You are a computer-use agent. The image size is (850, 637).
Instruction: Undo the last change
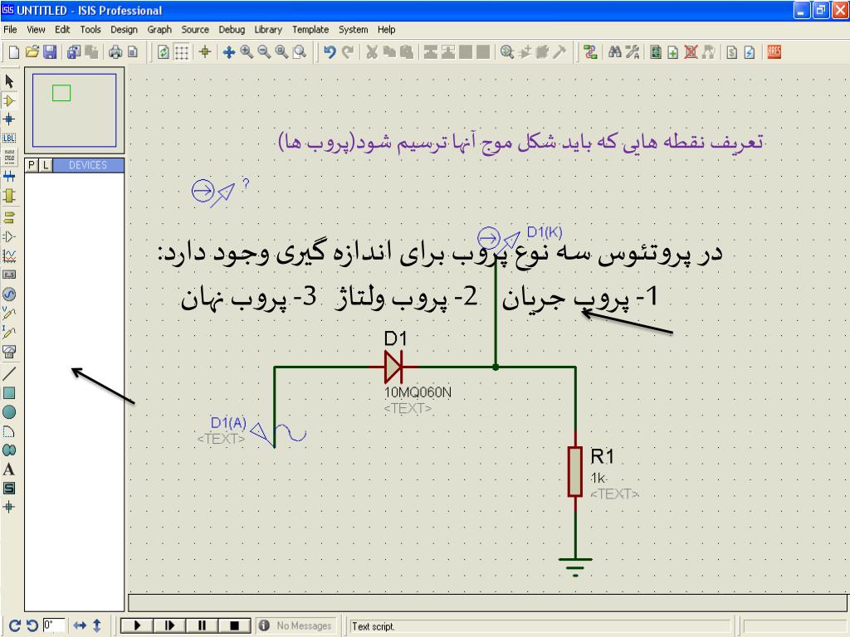330,52
